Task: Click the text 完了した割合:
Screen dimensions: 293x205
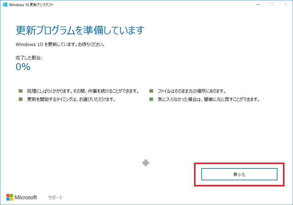Action: (29, 58)
